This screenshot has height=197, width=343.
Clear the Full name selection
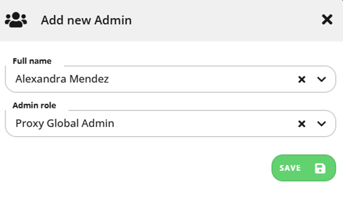point(302,79)
